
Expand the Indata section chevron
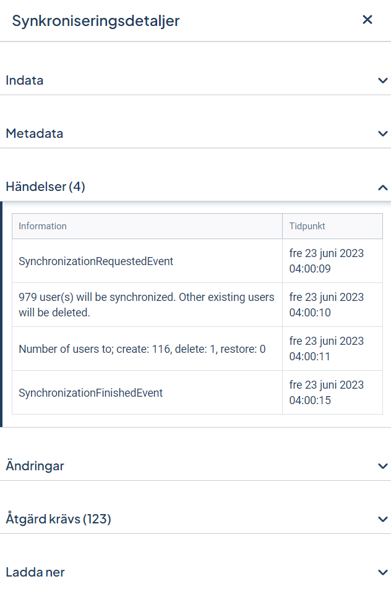tap(383, 80)
